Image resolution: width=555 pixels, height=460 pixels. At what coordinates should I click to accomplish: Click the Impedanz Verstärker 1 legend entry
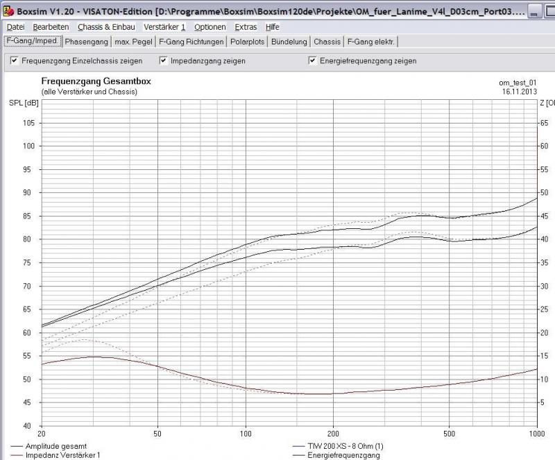pyautogui.click(x=55, y=455)
